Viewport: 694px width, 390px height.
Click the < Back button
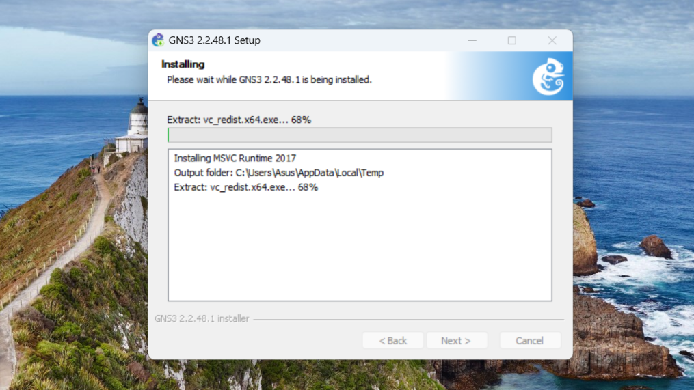pyautogui.click(x=392, y=340)
